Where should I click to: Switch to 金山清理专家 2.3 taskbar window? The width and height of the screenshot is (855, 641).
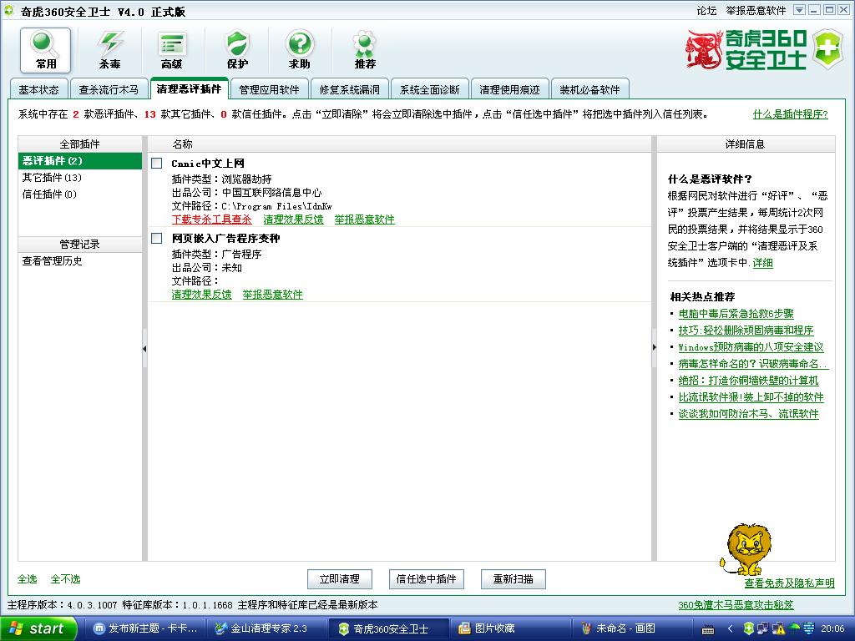[268, 628]
